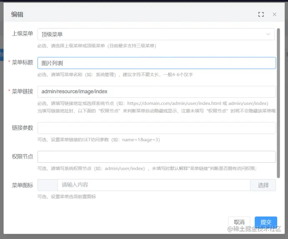Image resolution: width=288 pixels, height=239 pixels.
Task: Maximize the 编辑 dialog to fullscreen
Action: coord(261,14)
